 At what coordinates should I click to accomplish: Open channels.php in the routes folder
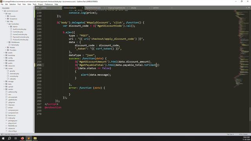pos(14,74)
